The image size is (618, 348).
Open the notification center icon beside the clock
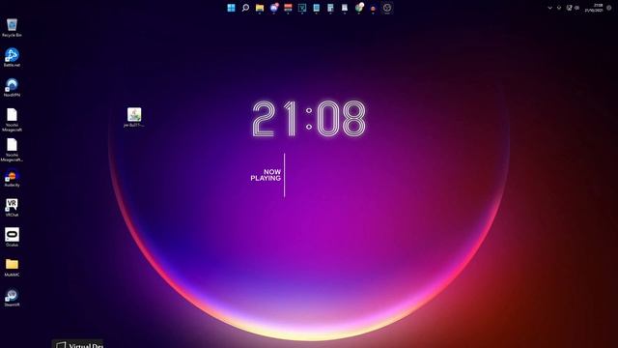(609, 8)
